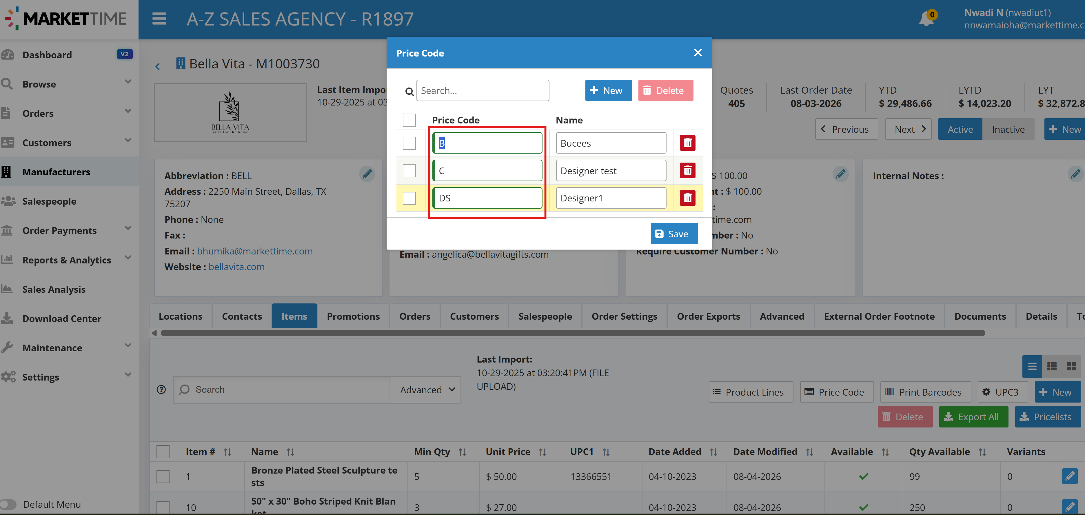Check the B price code row
Image resolution: width=1085 pixels, height=515 pixels.
pos(409,143)
